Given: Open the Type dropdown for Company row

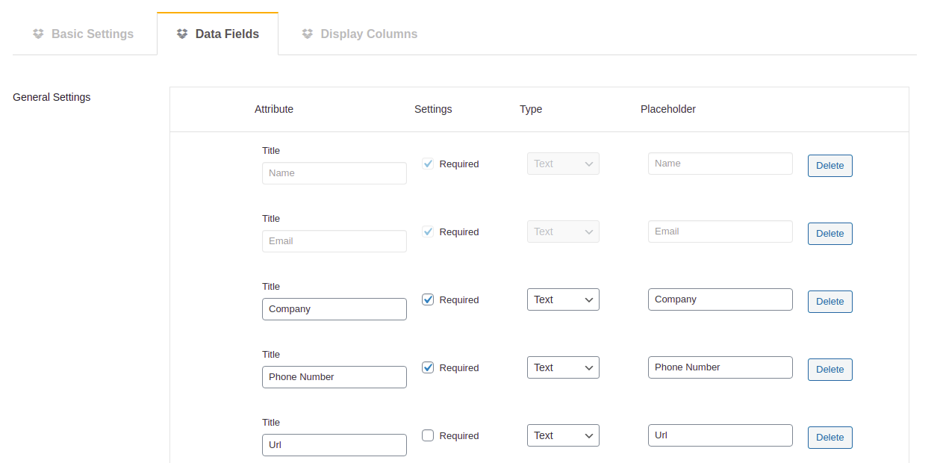Looking at the screenshot, I should tap(563, 299).
